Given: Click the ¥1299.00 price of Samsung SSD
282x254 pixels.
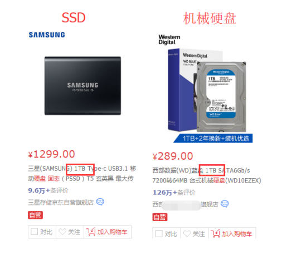Looking at the screenshot, I should click(x=51, y=154).
